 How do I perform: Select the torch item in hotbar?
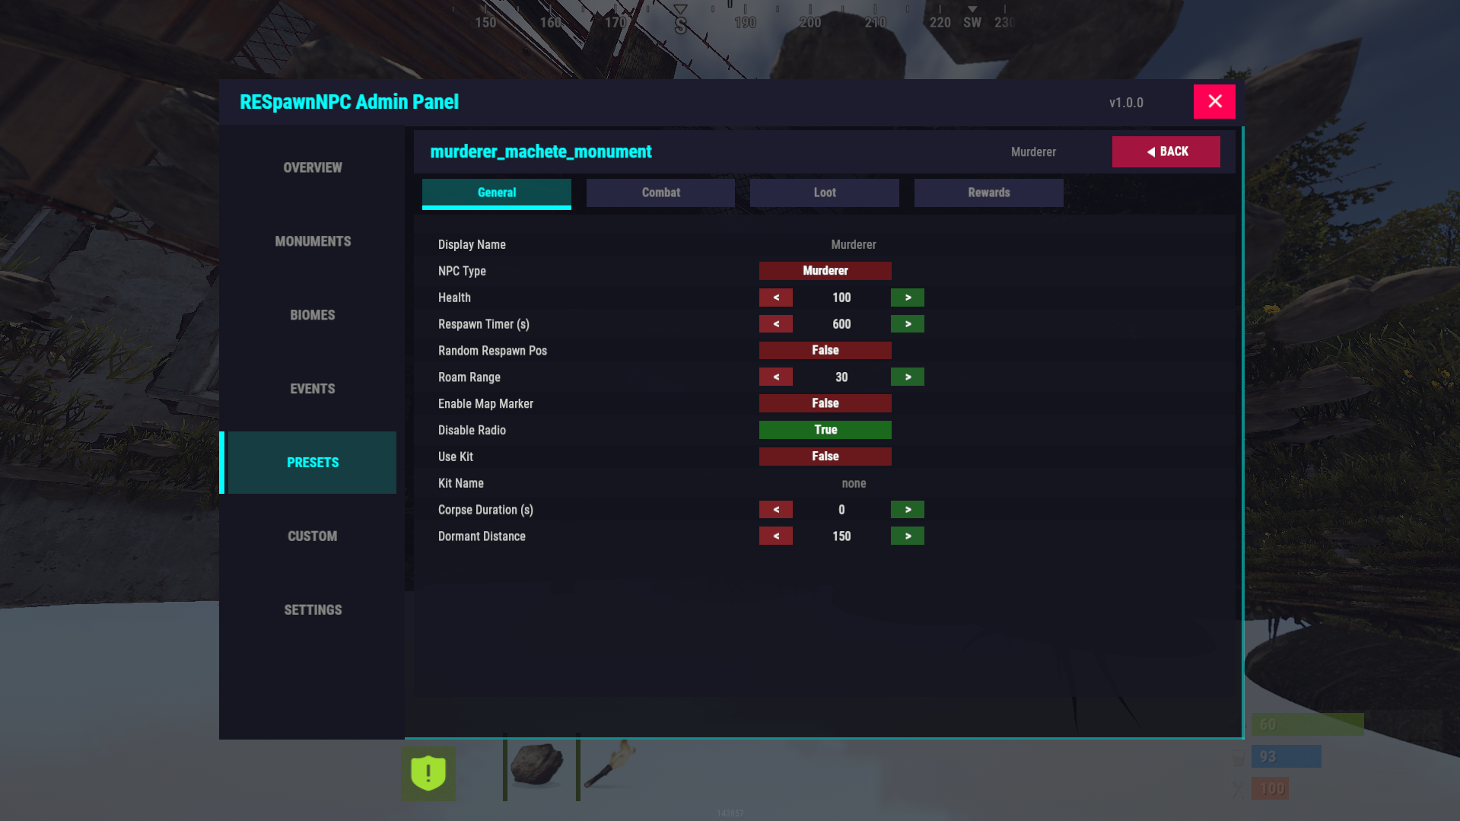609,765
